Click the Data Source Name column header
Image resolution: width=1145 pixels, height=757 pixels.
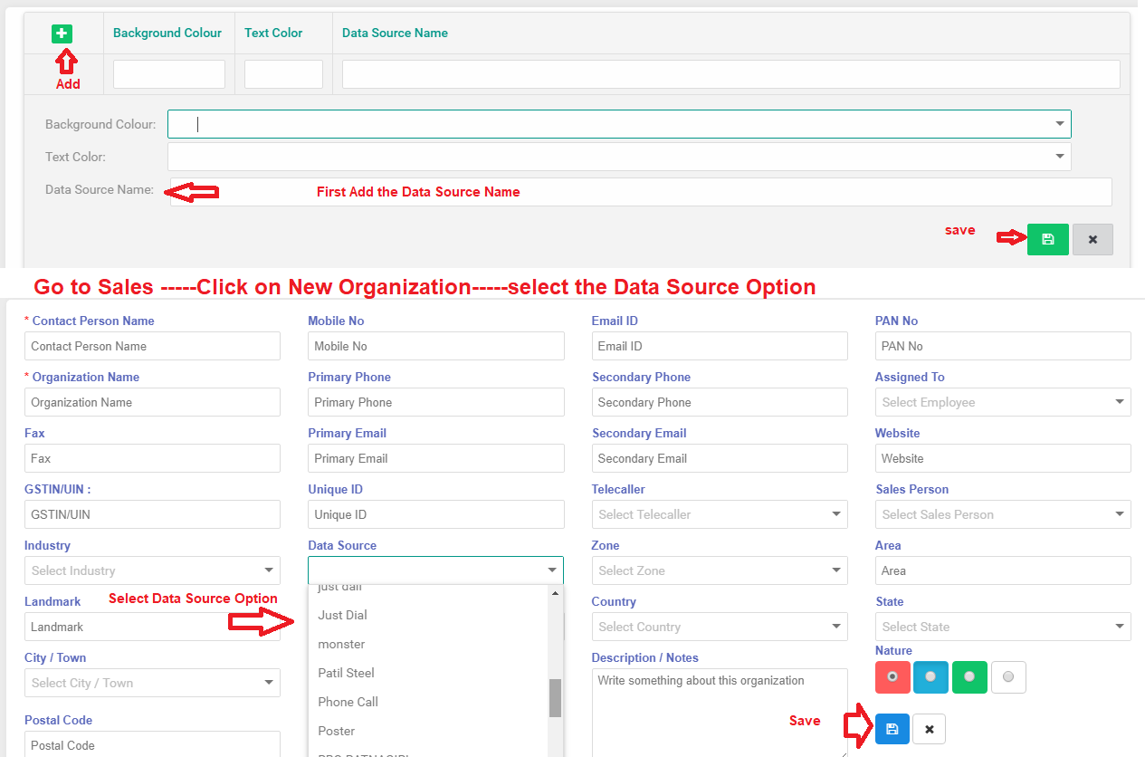click(x=395, y=33)
